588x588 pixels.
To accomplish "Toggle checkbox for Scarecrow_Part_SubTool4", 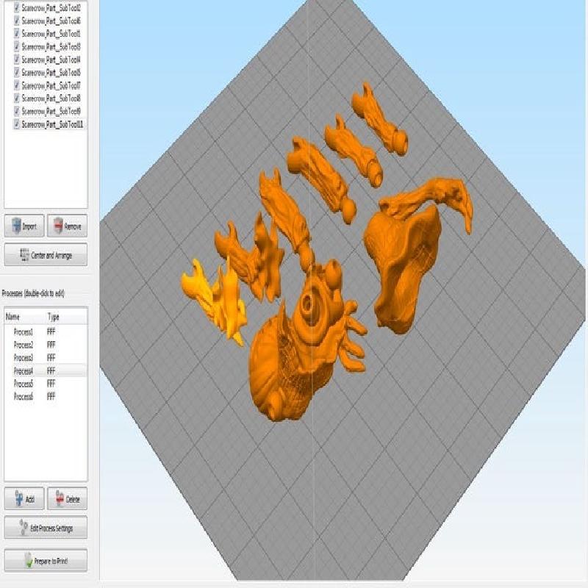I will coord(16,60).
